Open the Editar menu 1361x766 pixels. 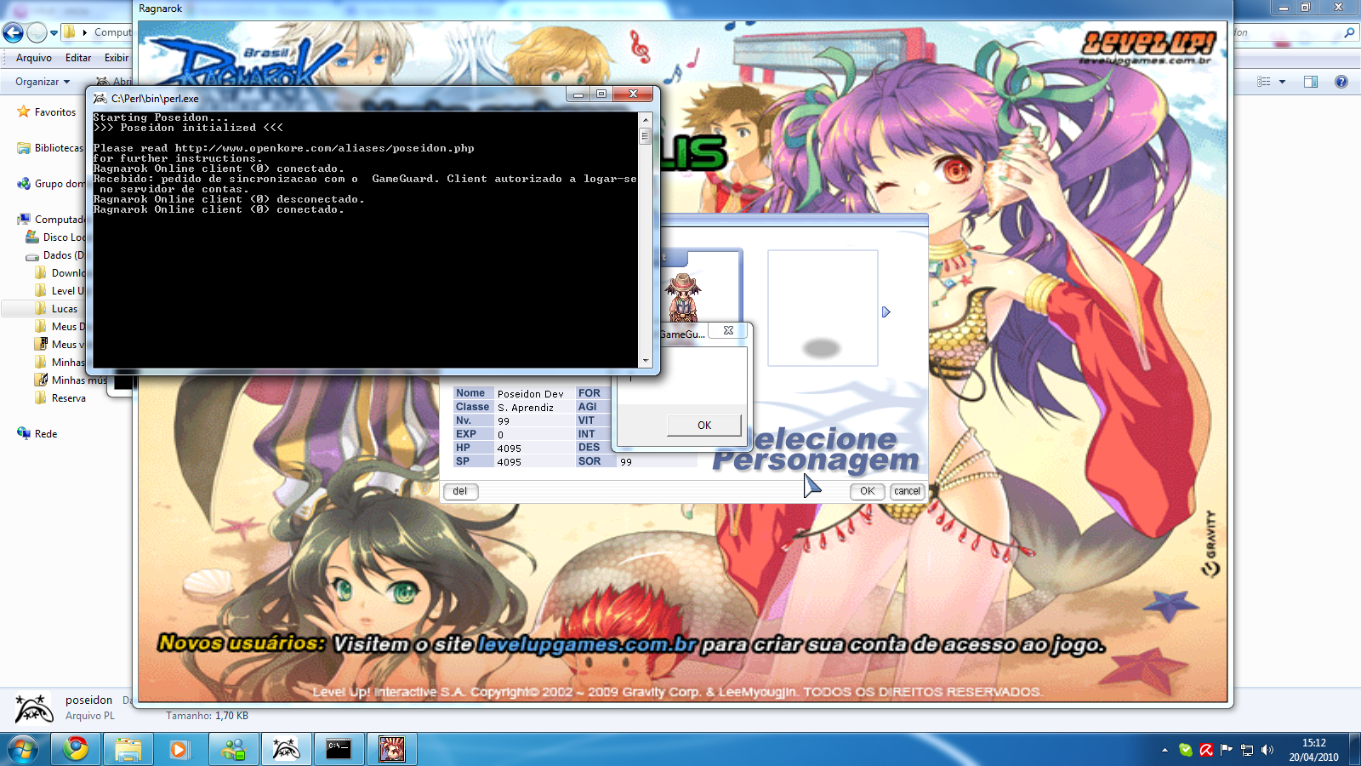click(x=78, y=58)
